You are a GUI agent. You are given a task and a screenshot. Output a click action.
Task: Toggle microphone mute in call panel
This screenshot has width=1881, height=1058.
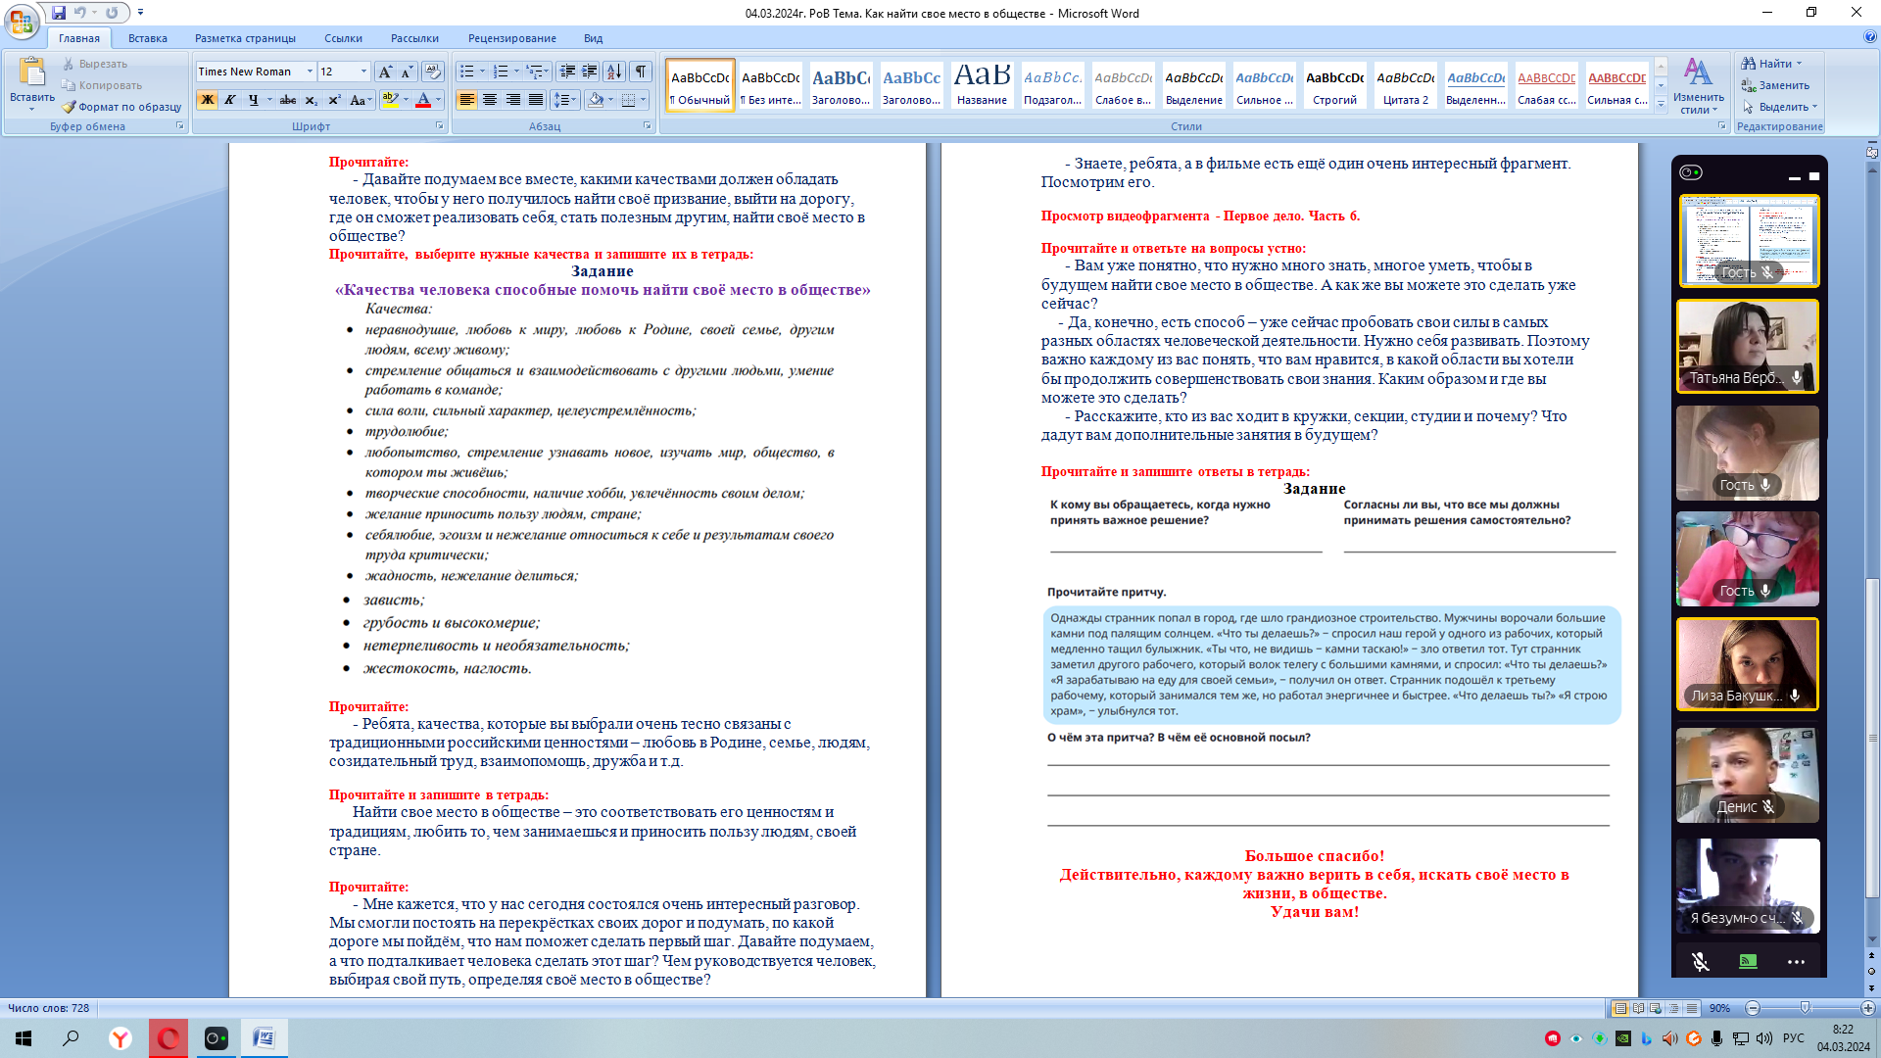click(x=1701, y=962)
